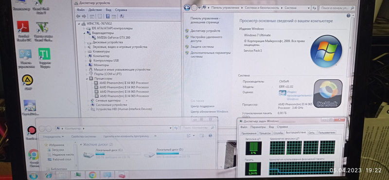This screenshot has height=180, width=389.
Task: Click the Control Panel back arrow button
Action: pos(187,8)
